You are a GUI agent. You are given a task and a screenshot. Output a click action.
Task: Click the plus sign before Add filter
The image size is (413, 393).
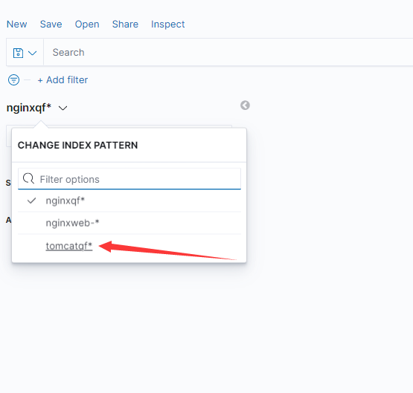coord(40,80)
